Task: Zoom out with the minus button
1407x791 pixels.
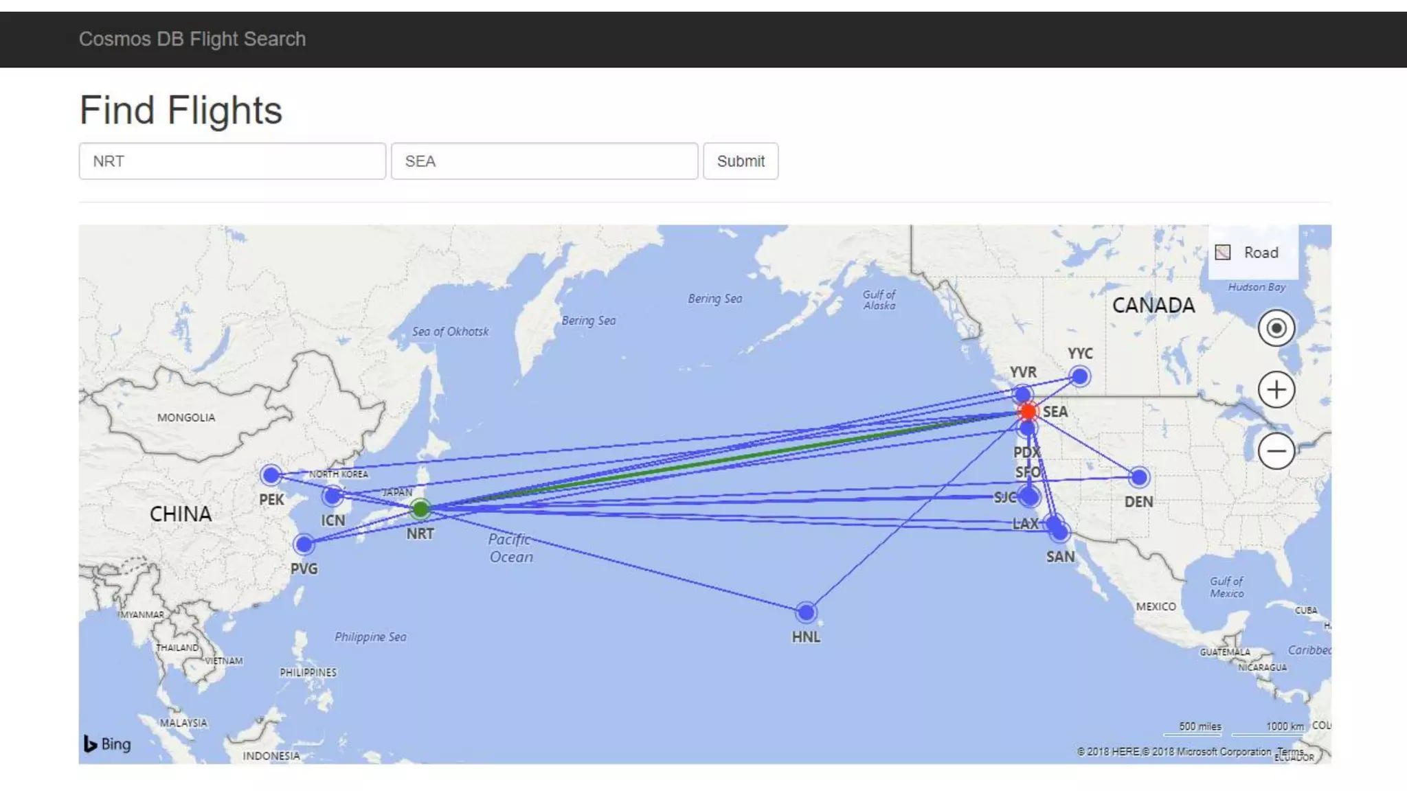Action: click(1276, 451)
